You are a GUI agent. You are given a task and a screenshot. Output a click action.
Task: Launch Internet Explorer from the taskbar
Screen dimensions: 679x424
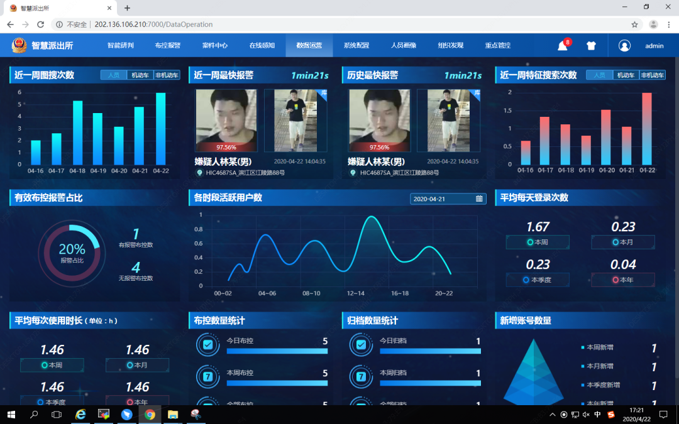tap(80, 415)
